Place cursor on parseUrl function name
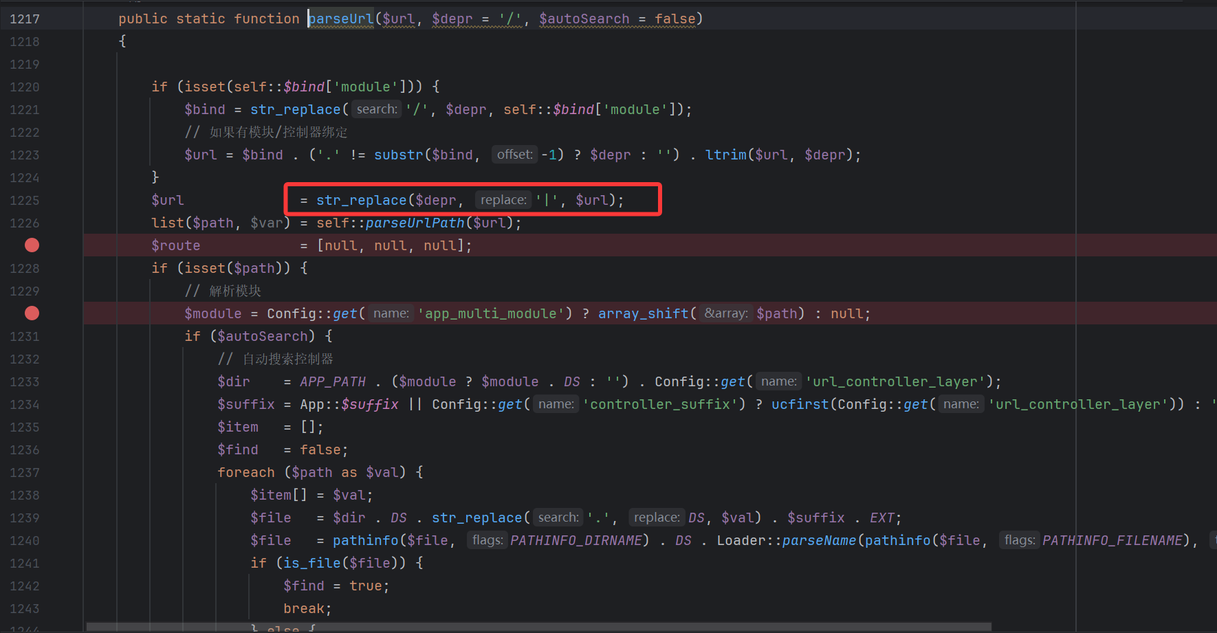Image resolution: width=1217 pixels, height=633 pixels. [x=341, y=19]
